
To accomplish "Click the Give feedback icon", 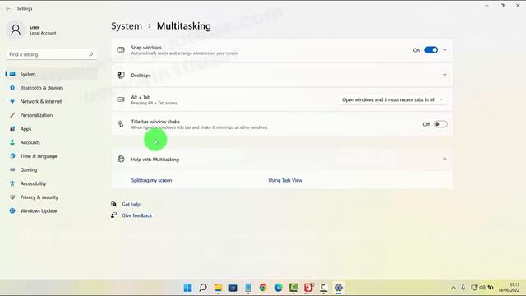I will (114, 215).
